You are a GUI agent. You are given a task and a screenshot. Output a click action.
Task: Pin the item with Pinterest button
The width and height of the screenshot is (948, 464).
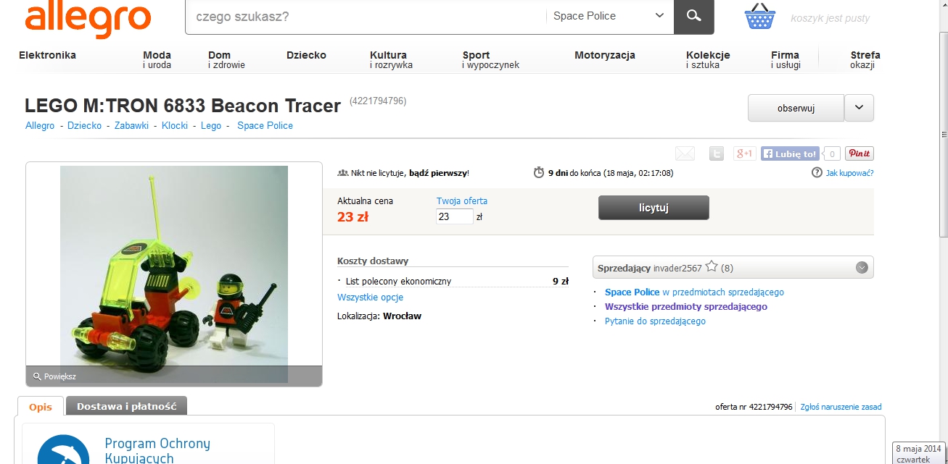point(860,153)
